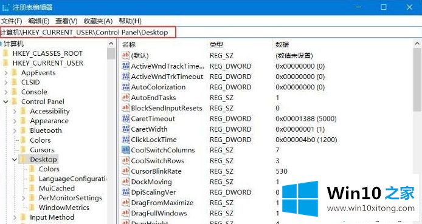This screenshot has height=224, width=422.
Task: Open the 查看(V) menu
Action: pyautogui.click(x=66, y=21)
